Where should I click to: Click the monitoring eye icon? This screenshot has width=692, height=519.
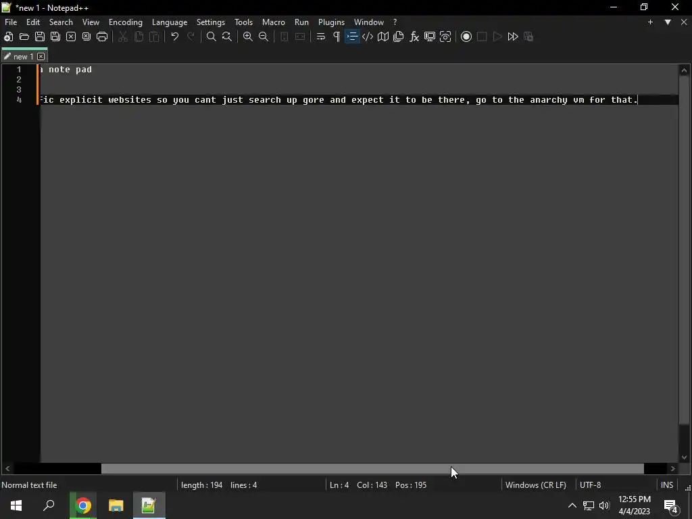coord(445,36)
